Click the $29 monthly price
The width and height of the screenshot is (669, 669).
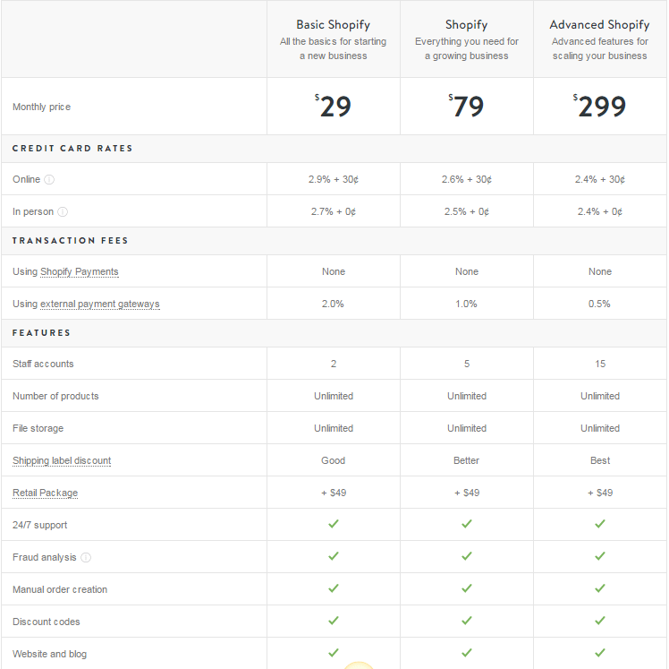(334, 106)
